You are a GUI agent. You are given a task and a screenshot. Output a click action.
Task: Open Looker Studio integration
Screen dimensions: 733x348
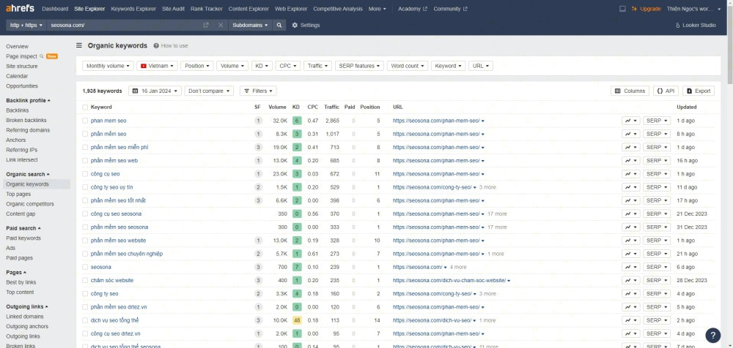pyautogui.click(x=696, y=25)
